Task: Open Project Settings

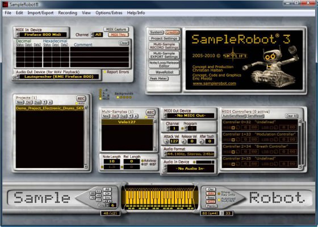Action: coord(164,39)
